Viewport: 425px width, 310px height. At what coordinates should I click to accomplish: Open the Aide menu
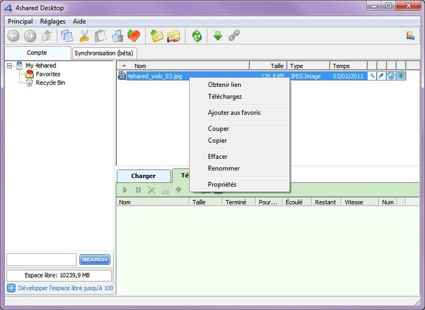tap(79, 21)
